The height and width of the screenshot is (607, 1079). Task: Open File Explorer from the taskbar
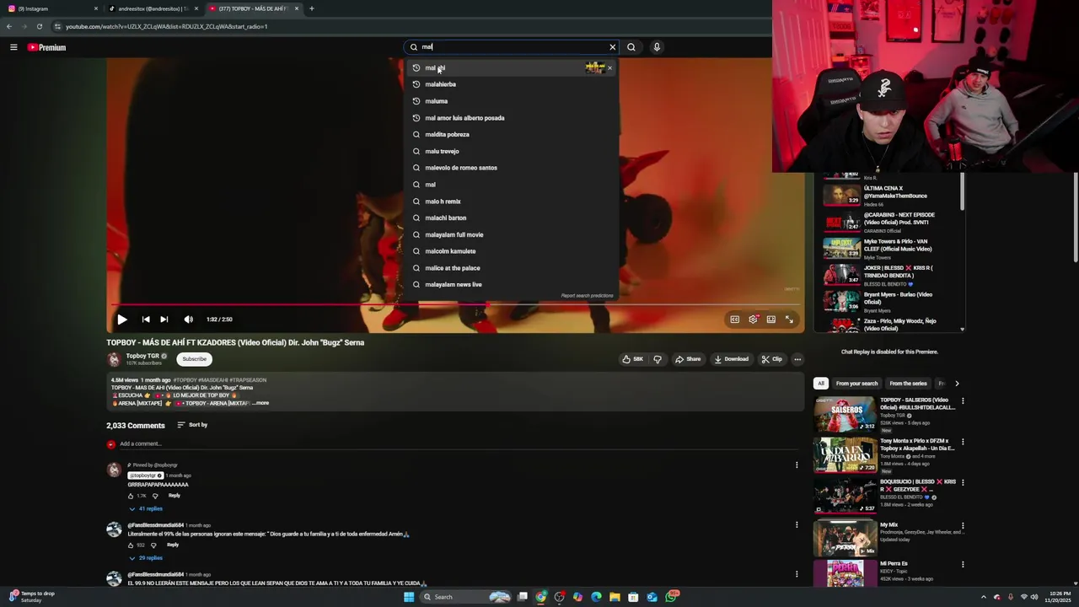point(615,597)
